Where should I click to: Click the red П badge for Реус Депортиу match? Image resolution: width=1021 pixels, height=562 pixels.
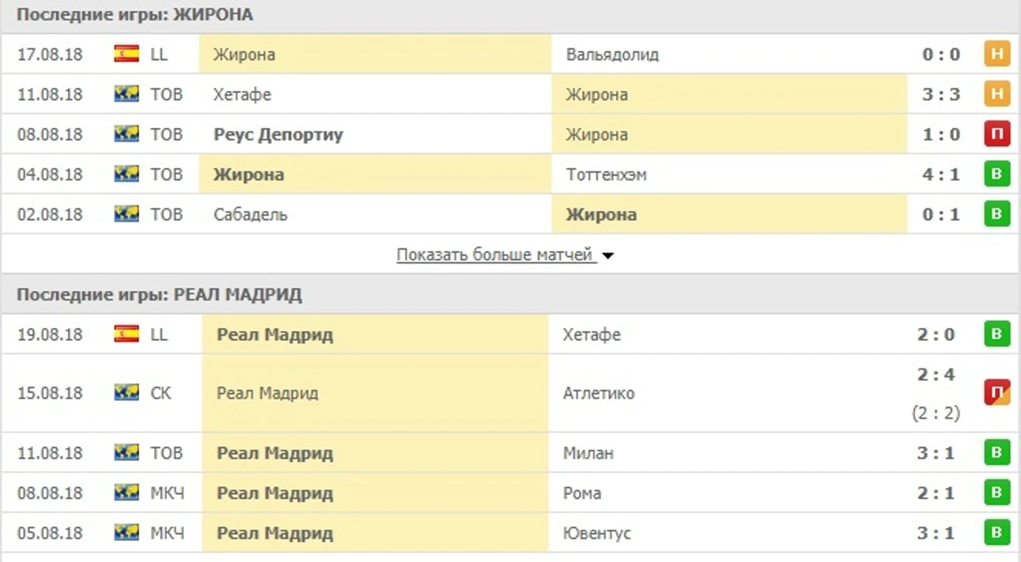[x=997, y=134]
